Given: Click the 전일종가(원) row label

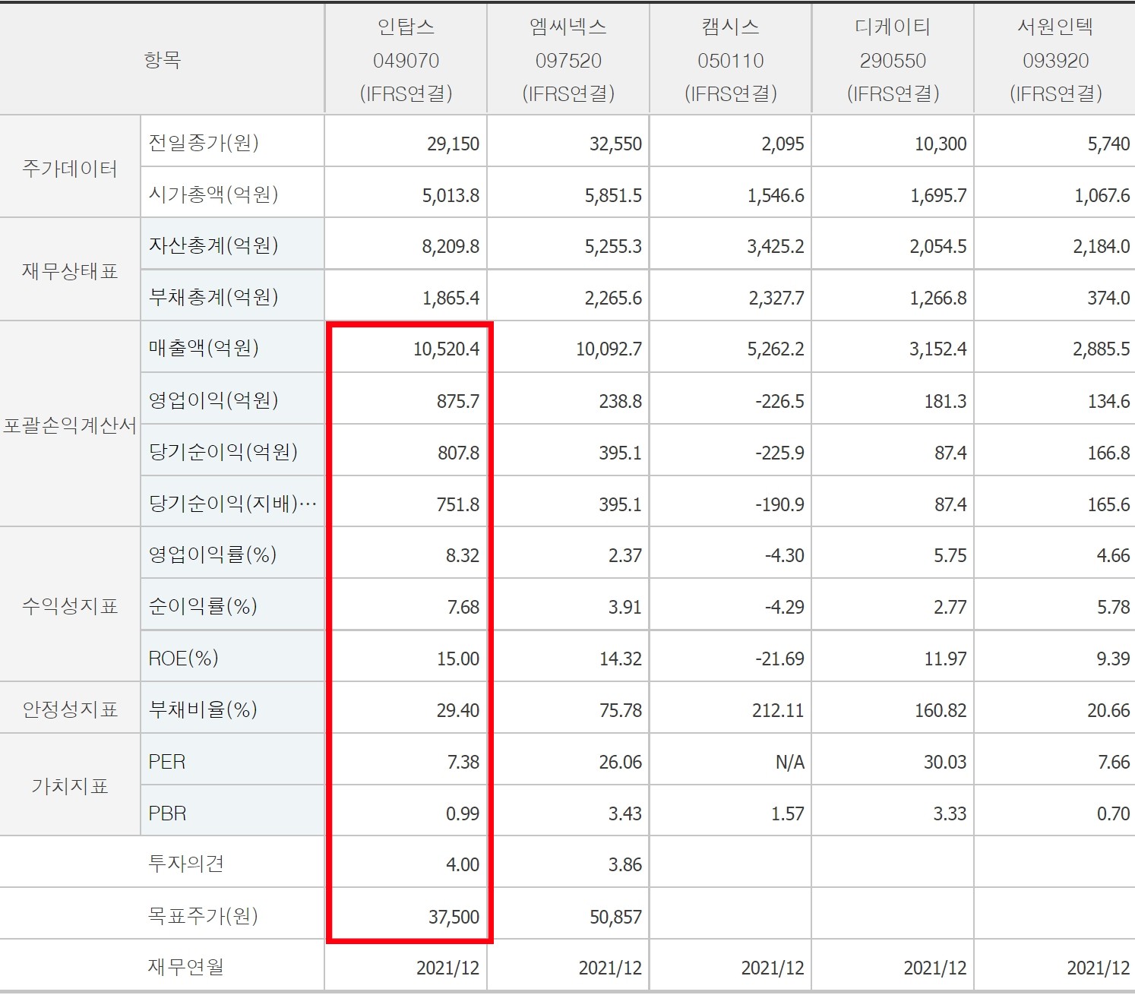Looking at the screenshot, I should pyautogui.click(x=204, y=143).
